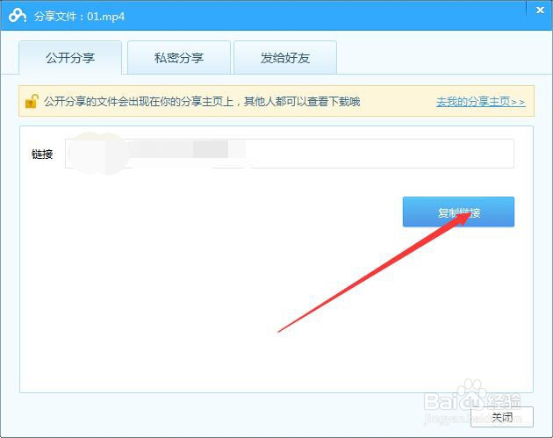Click inside the 链接 input field

click(x=289, y=154)
